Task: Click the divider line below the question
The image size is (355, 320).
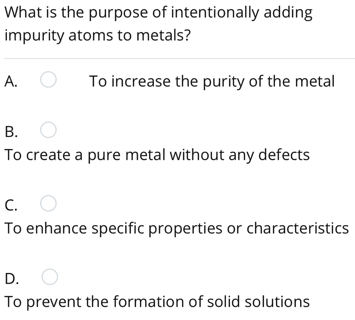Action: point(180,59)
